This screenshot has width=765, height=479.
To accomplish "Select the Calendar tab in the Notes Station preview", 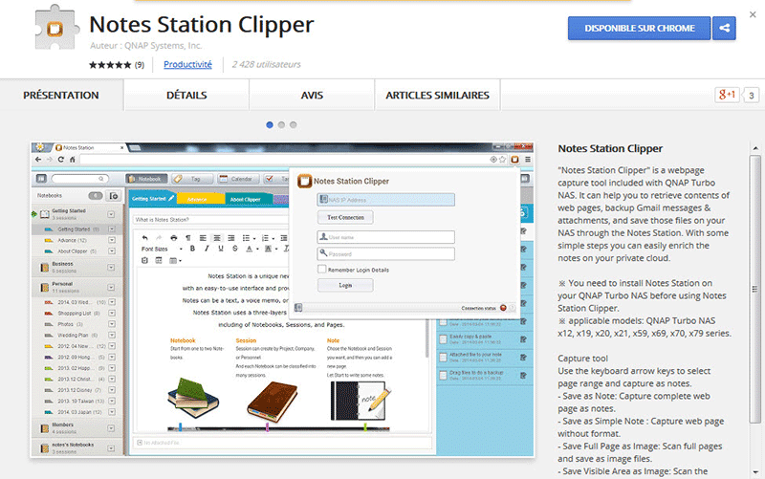I will coord(236,179).
